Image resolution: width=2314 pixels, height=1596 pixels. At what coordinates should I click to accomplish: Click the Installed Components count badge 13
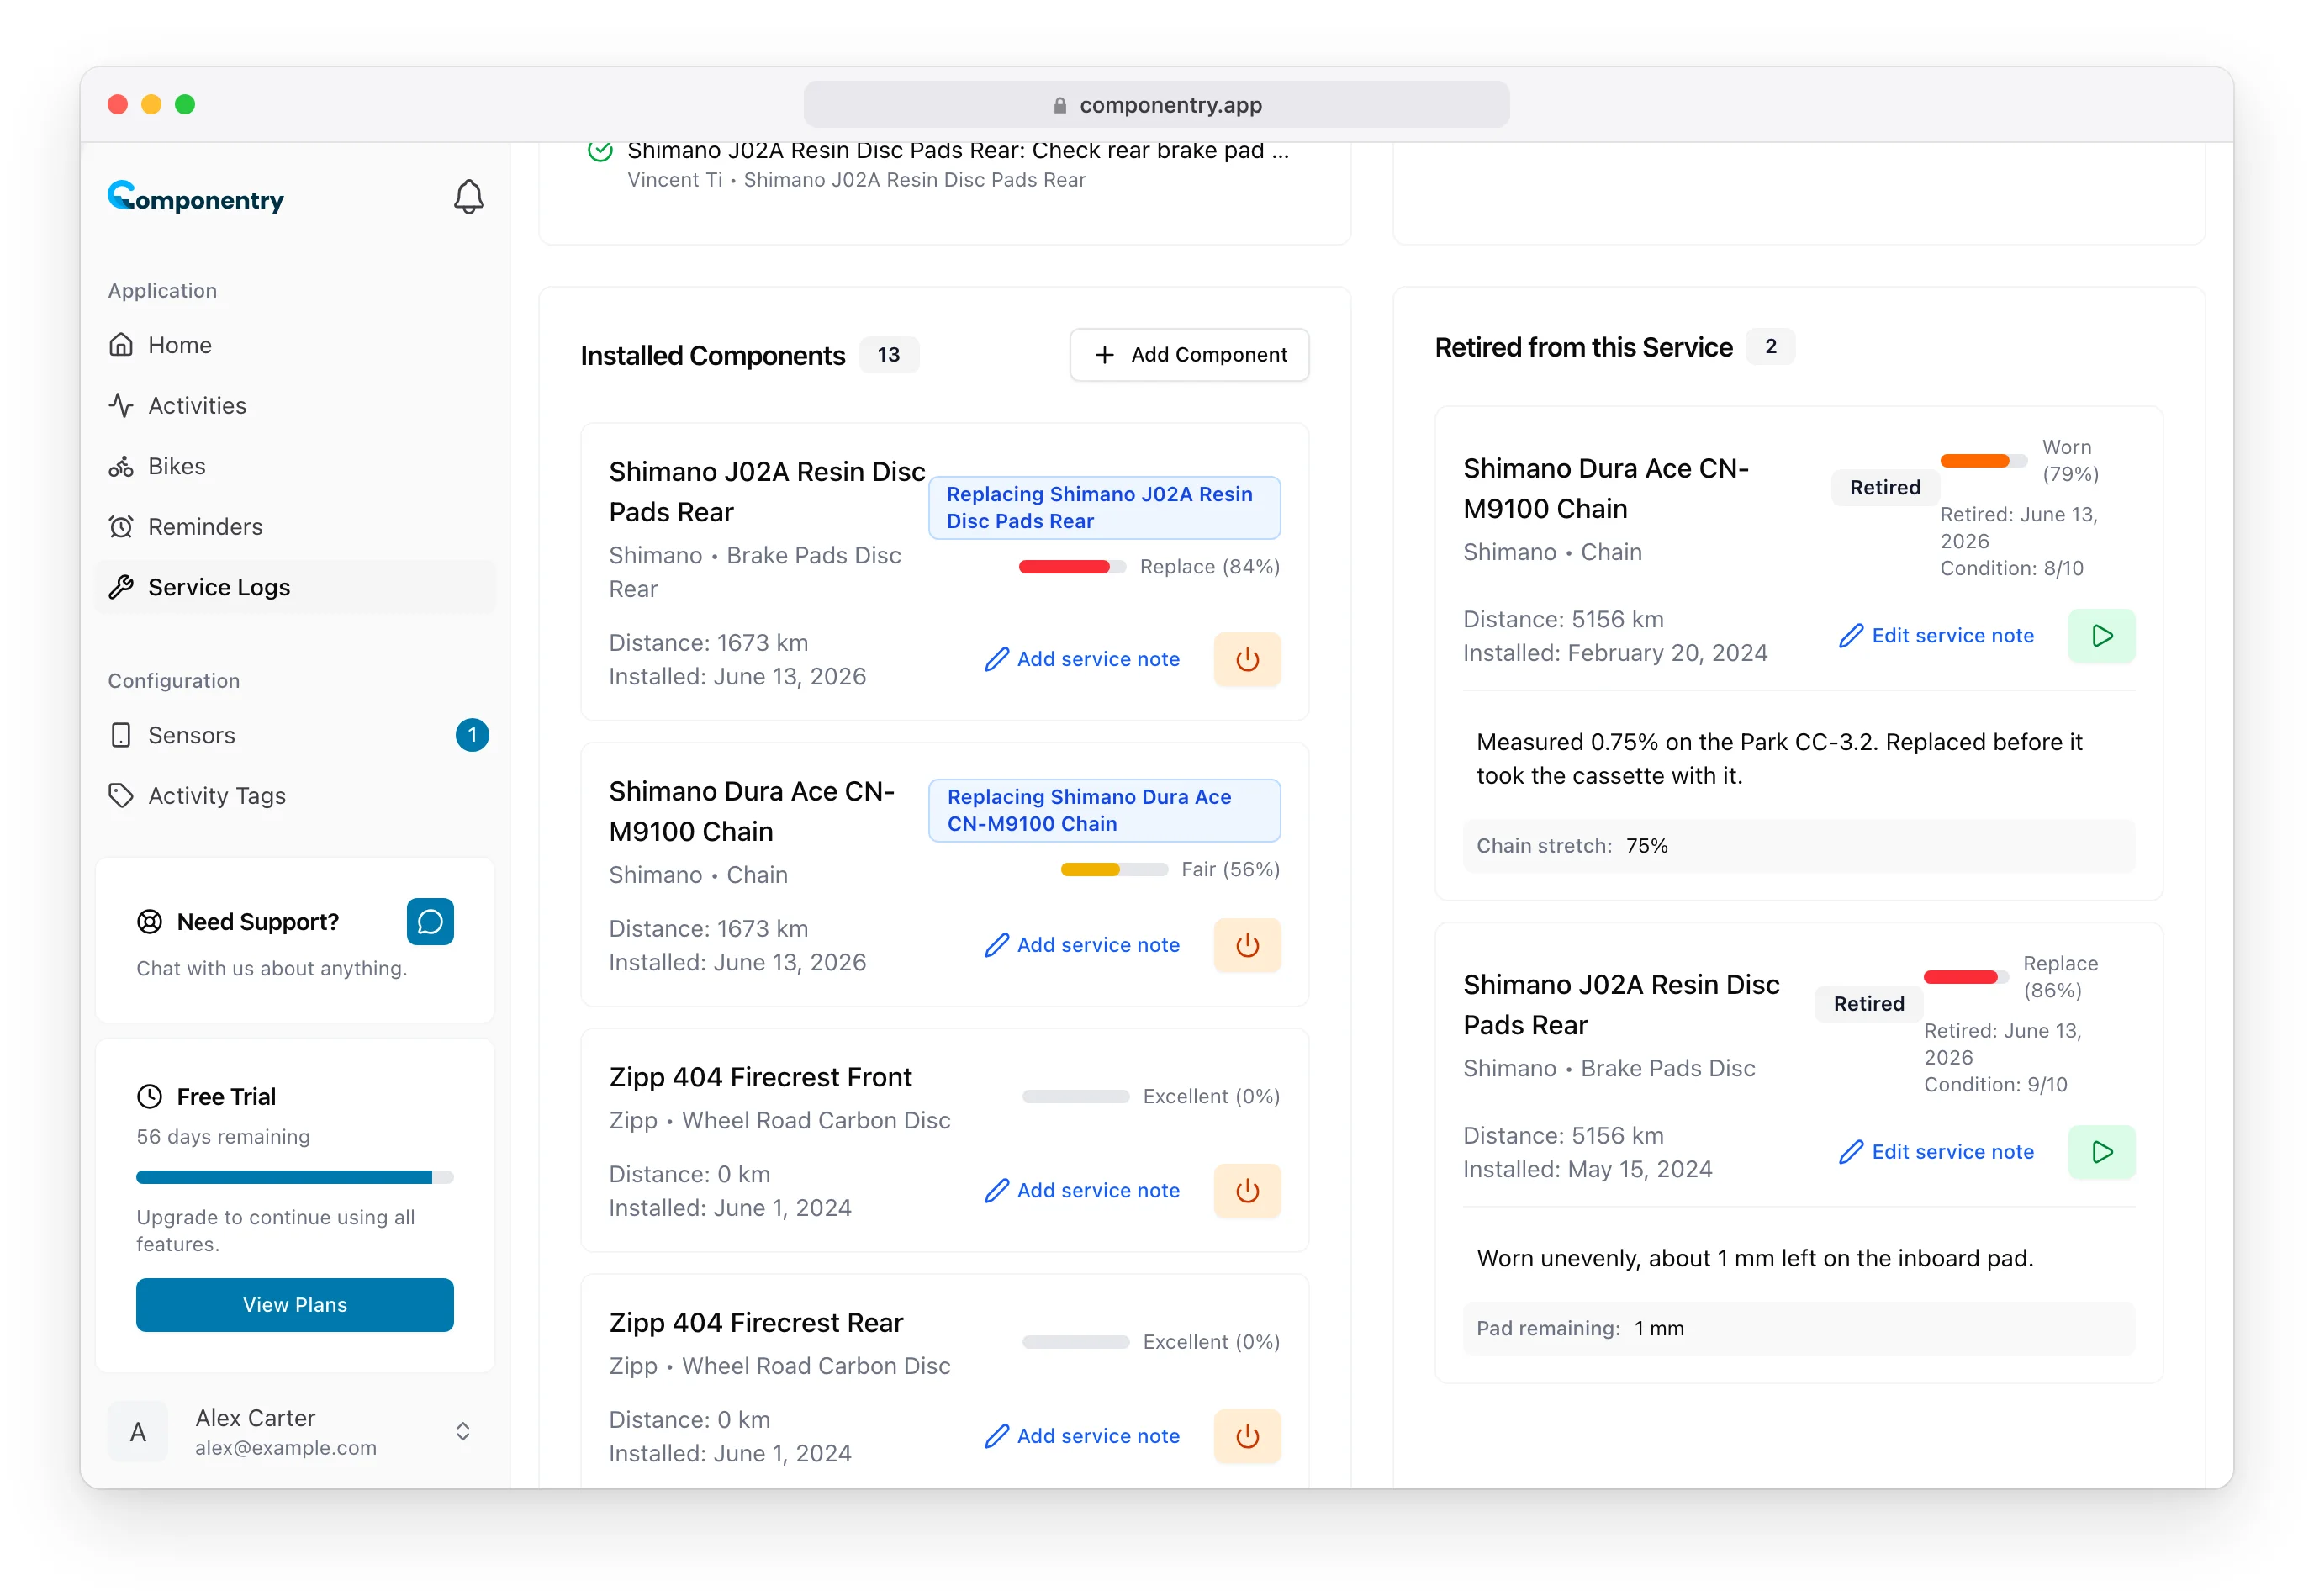pyautogui.click(x=888, y=355)
